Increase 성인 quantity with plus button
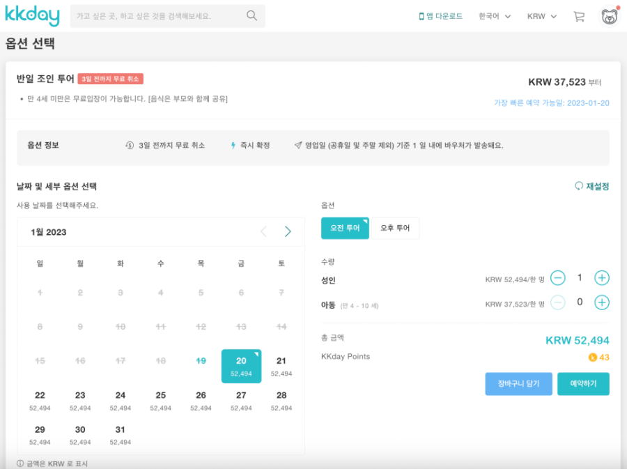Image resolution: width=627 pixels, height=469 pixels. pyautogui.click(x=601, y=277)
